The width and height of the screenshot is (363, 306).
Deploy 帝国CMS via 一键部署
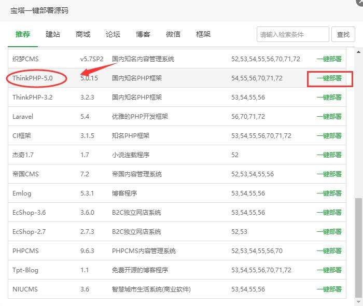click(329, 174)
